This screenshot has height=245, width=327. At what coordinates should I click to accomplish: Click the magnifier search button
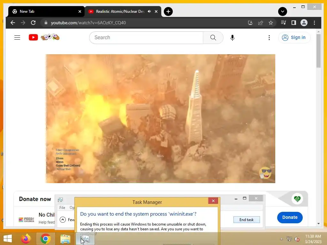[x=213, y=38]
